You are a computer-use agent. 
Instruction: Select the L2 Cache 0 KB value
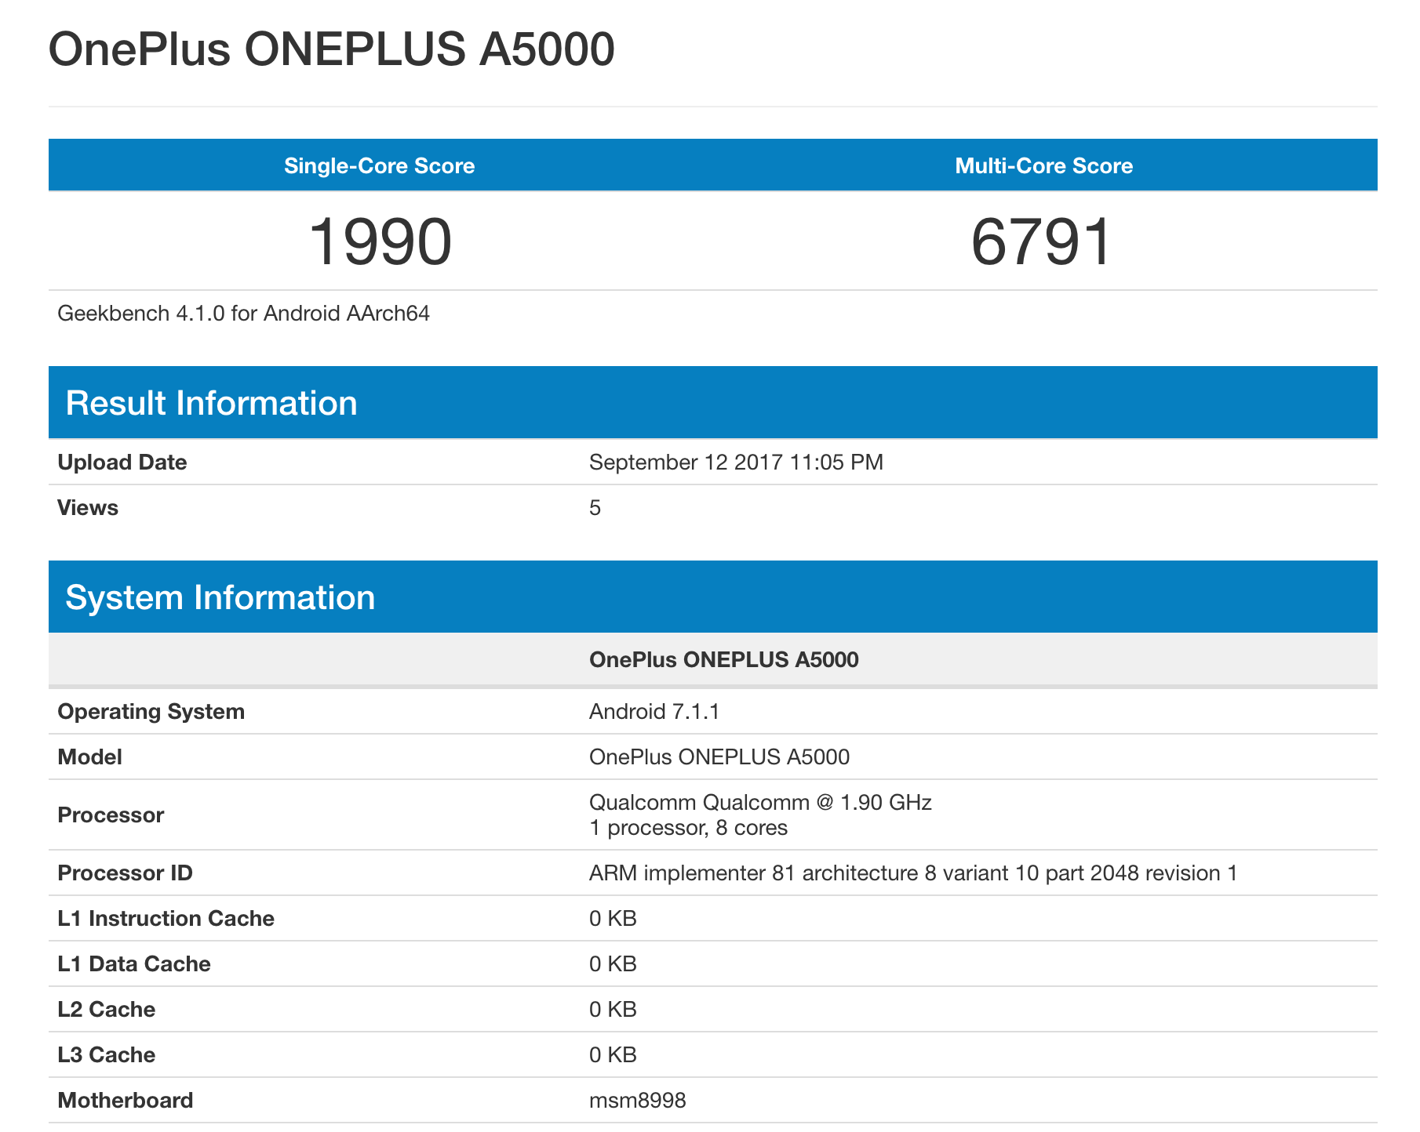pos(613,1010)
